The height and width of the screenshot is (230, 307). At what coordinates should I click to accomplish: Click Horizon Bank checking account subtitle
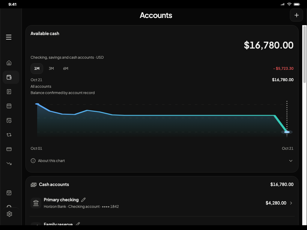pos(81,207)
